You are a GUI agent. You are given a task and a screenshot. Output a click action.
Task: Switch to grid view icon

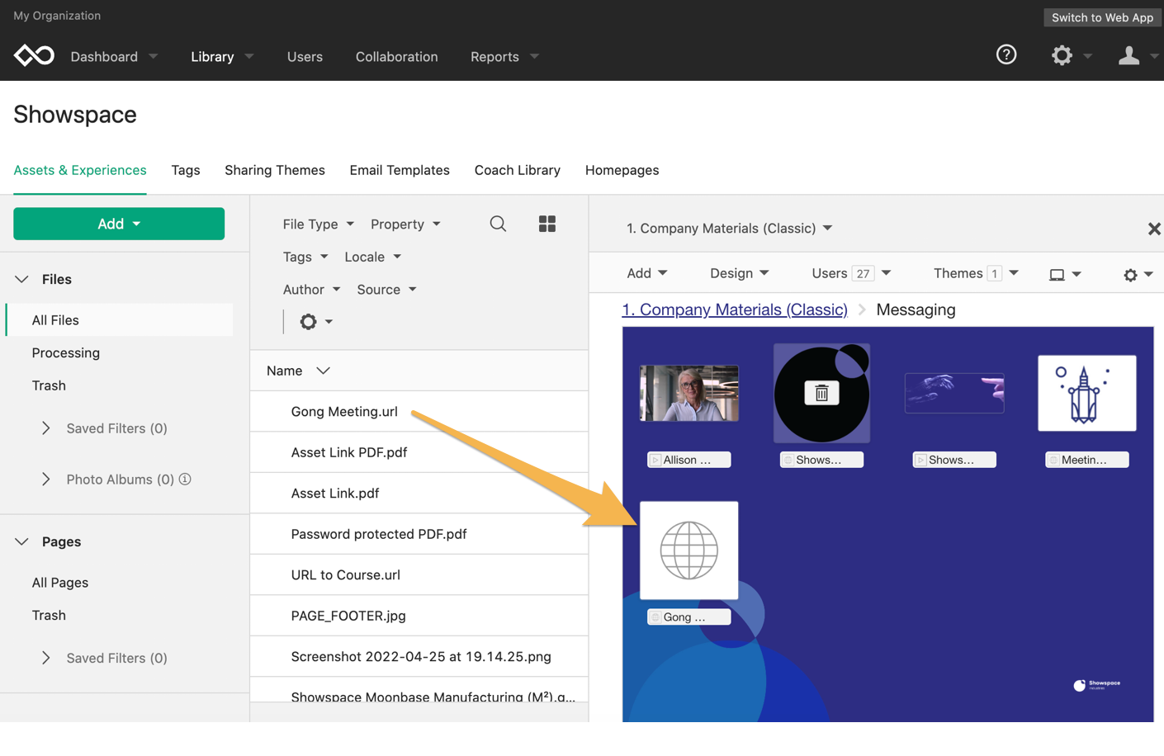tap(547, 224)
